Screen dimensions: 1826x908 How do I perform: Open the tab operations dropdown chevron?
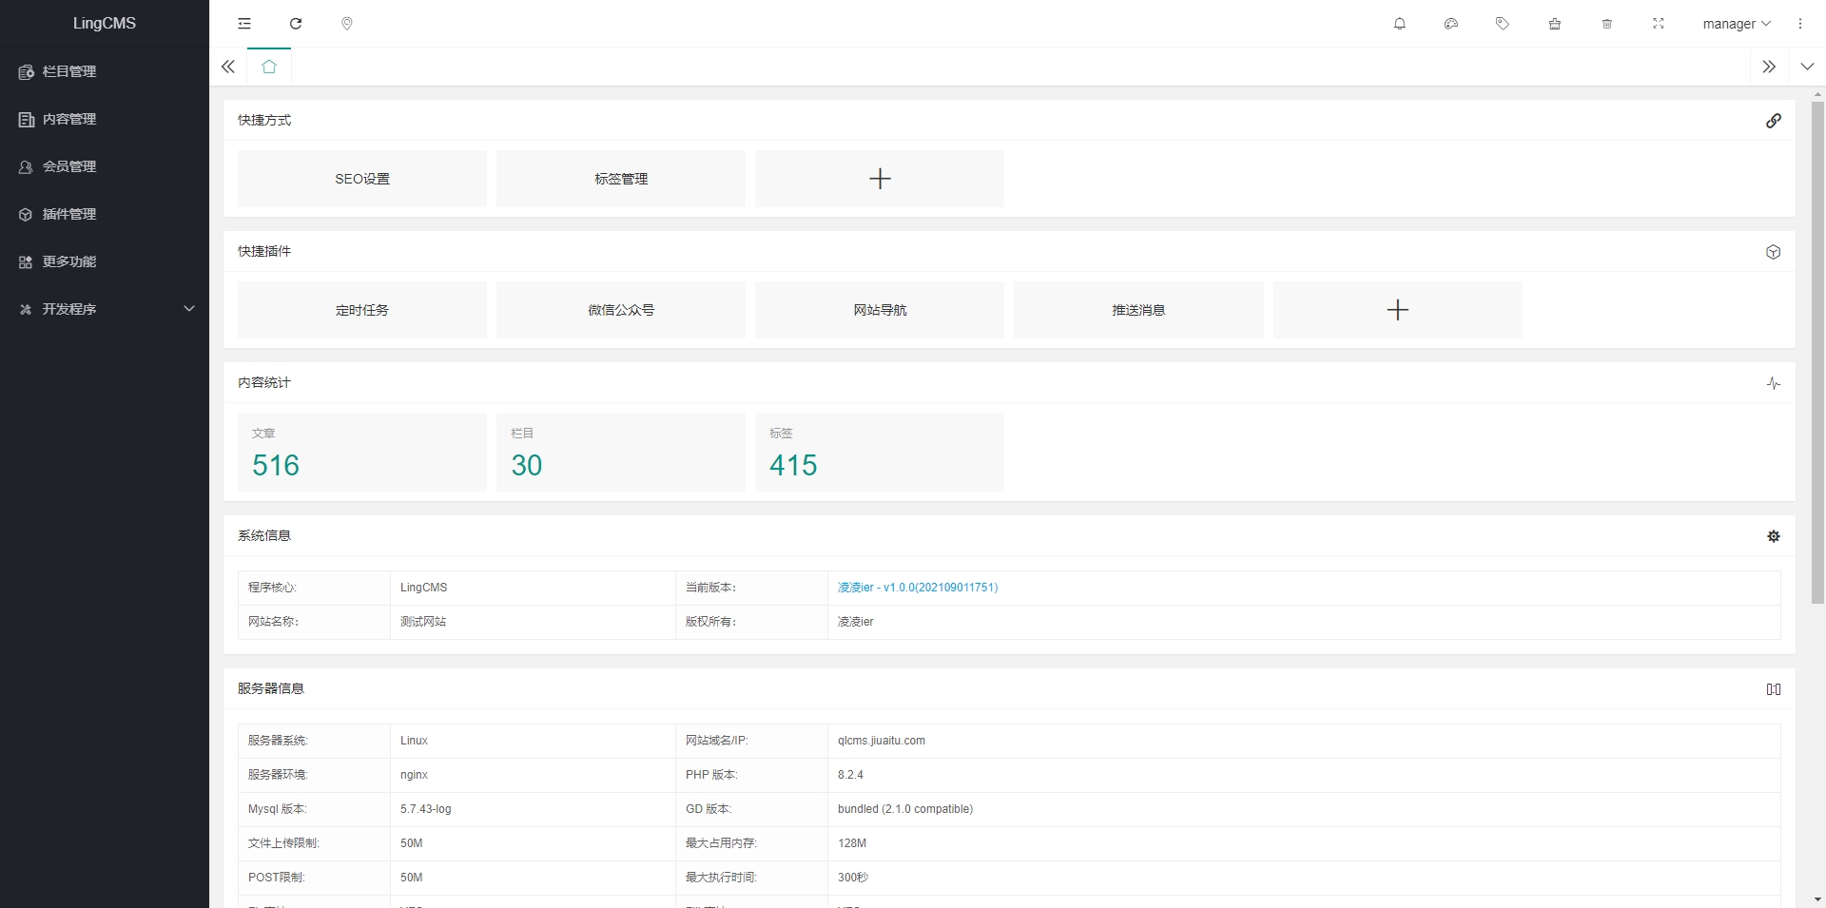click(x=1807, y=67)
